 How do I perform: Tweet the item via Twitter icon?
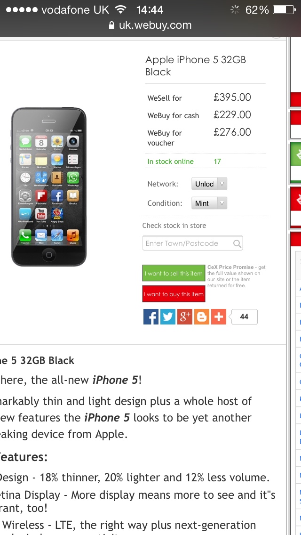pyautogui.click(x=168, y=316)
